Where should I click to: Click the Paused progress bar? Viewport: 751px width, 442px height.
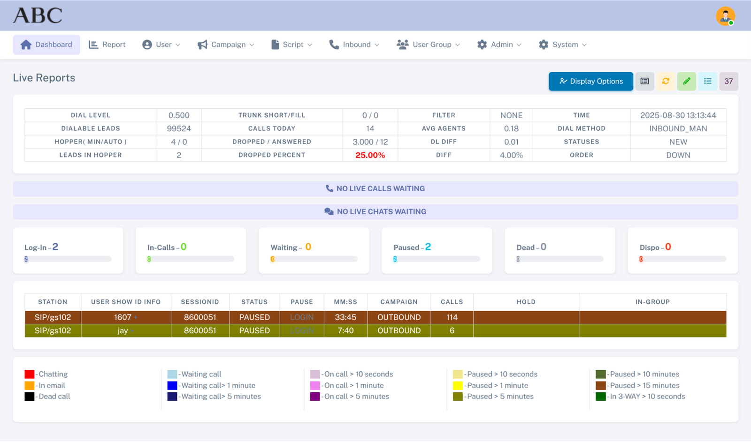[x=437, y=258]
